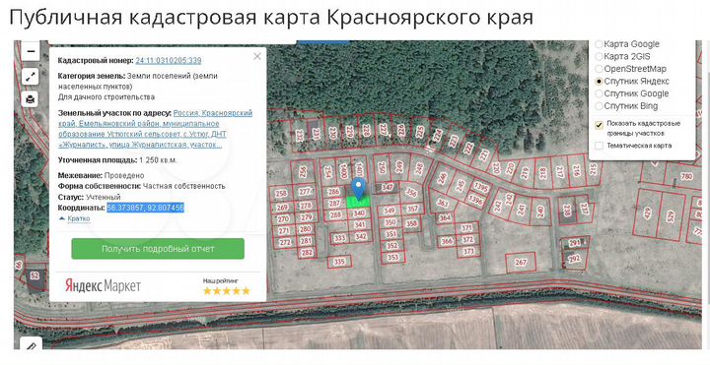The width and height of the screenshot is (710, 365).
Task: Toggle Показать кадастровые границы участков checkbox
Action: [600, 125]
